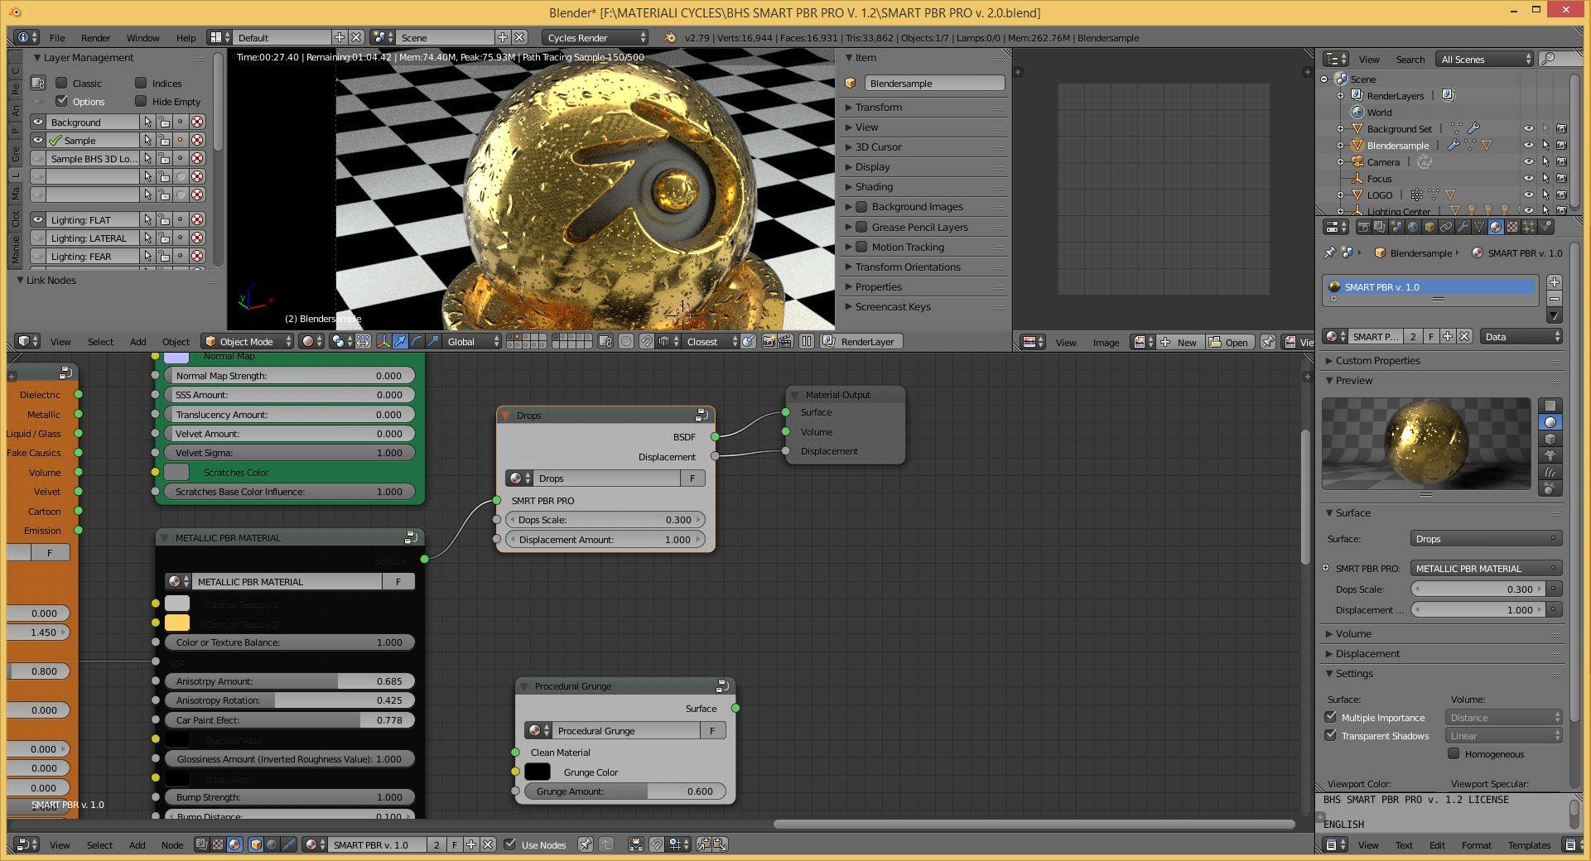The image size is (1591, 861).
Task: Open World properties tab globe icon
Action: [1413, 227]
